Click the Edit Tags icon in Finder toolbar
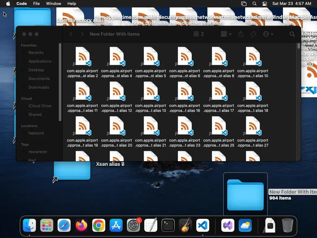The height and width of the screenshot is (238, 317). point(253,34)
